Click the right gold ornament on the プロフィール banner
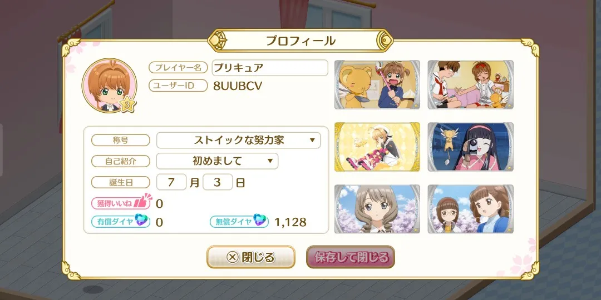This screenshot has height=300, width=601. pos(383,40)
